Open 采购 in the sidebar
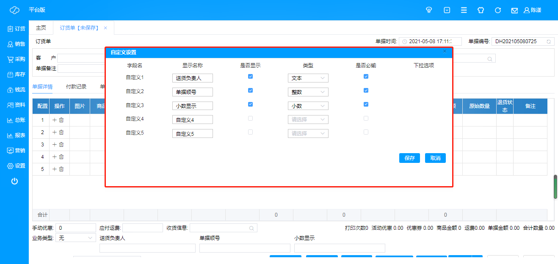This screenshot has width=558, height=264. [x=16, y=59]
